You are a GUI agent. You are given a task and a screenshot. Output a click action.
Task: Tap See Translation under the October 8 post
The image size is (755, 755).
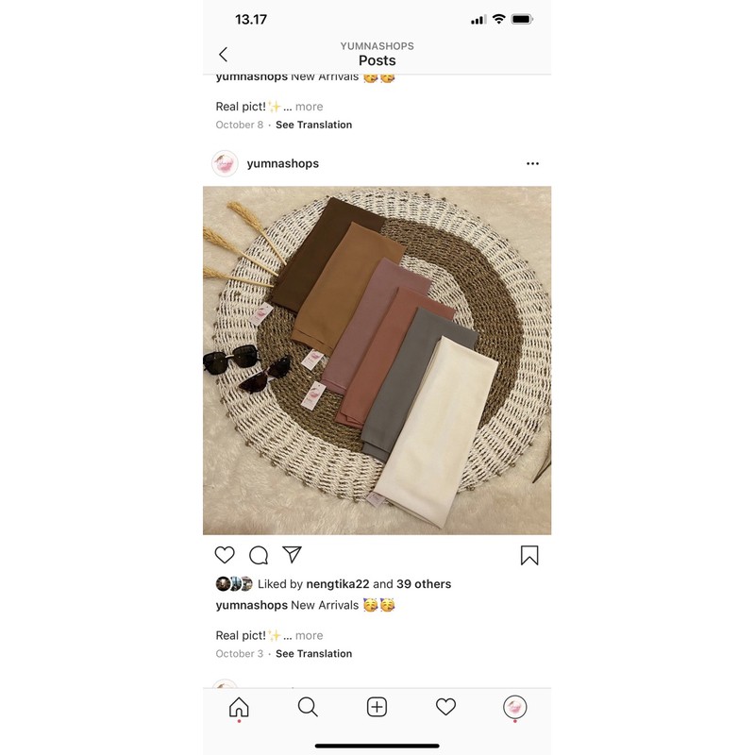tap(313, 125)
